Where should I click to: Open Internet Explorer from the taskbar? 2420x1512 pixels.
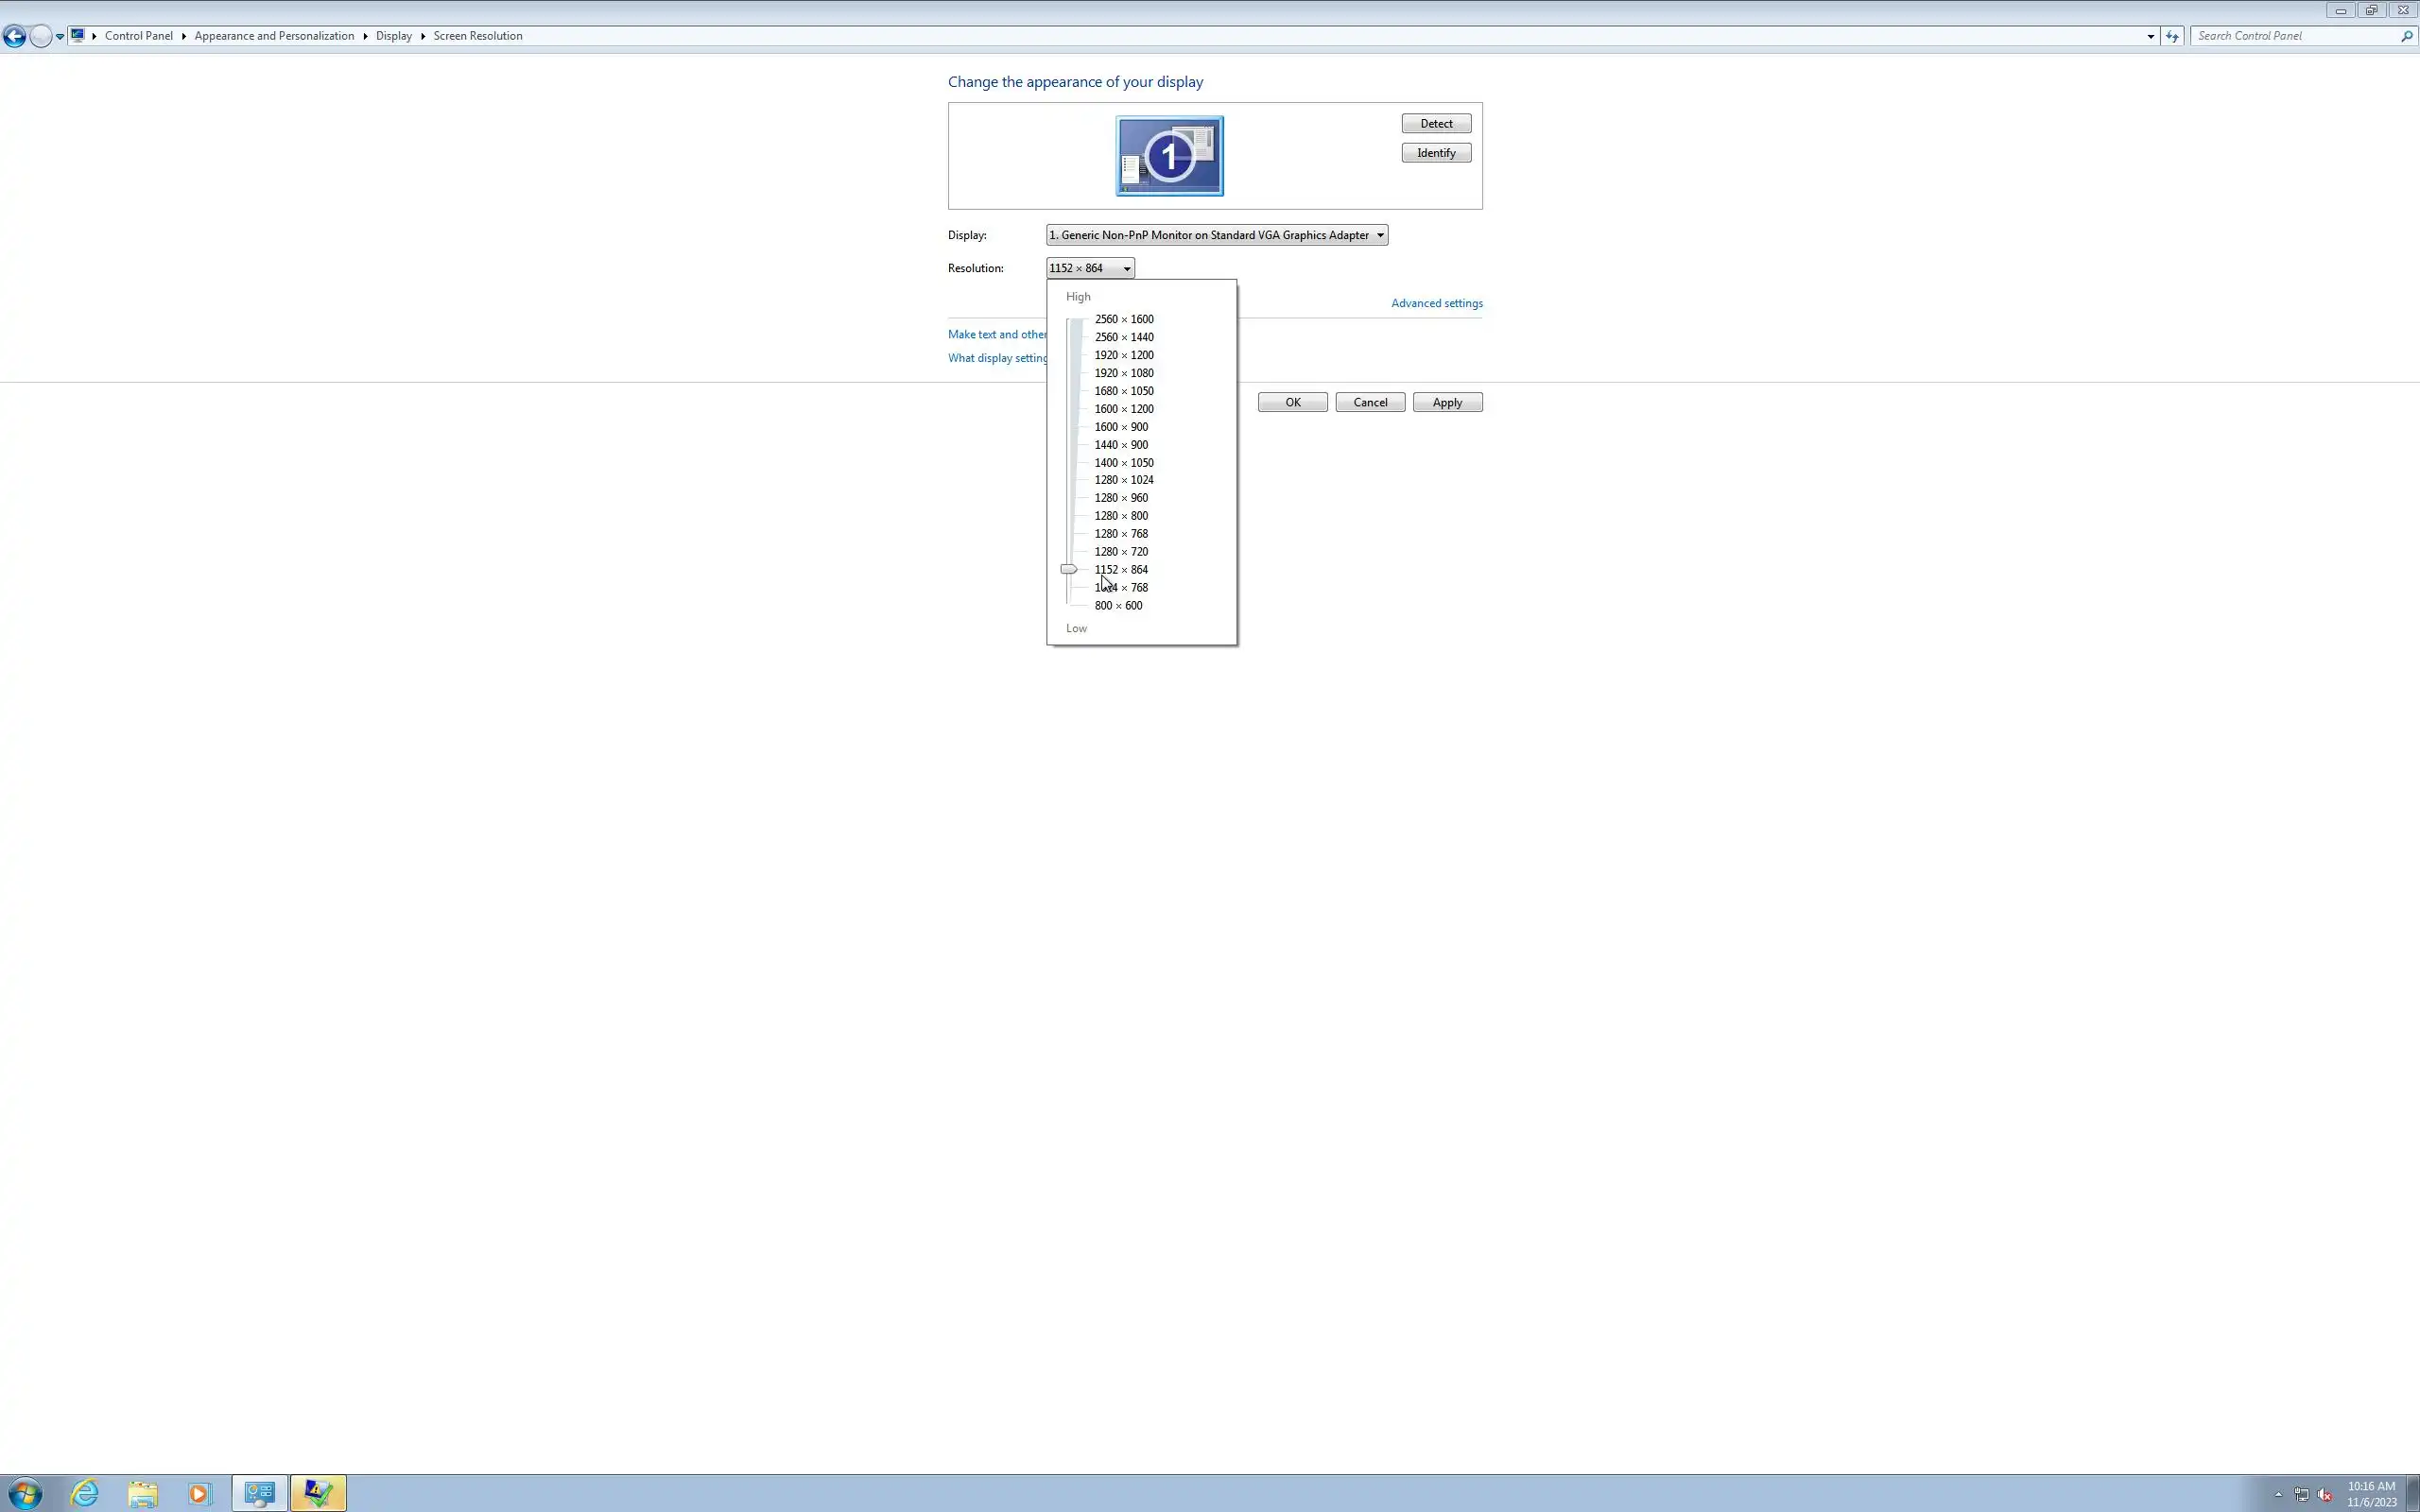[85, 1493]
